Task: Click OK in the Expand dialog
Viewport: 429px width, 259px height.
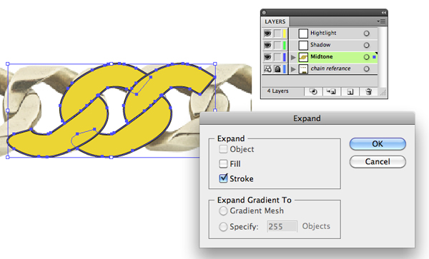Action: [378, 144]
